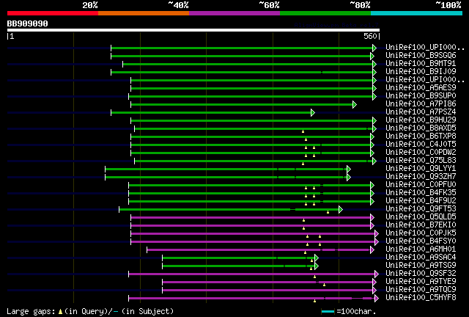This screenshot has height=317, width=469.
Task: Select the UniRef100_A6MH01 label
Action: (421, 249)
